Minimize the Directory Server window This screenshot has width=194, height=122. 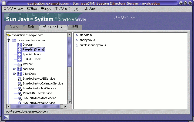(x=181, y=3)
